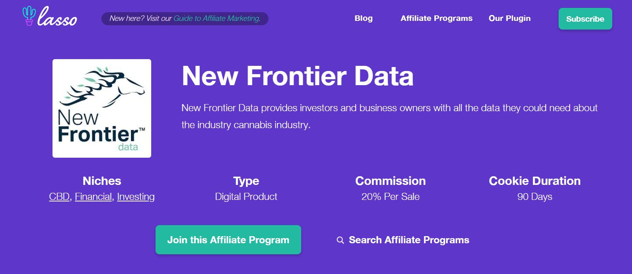632x274 pixels.
Task: Open the CBD niche link
Action: [59, 197]
